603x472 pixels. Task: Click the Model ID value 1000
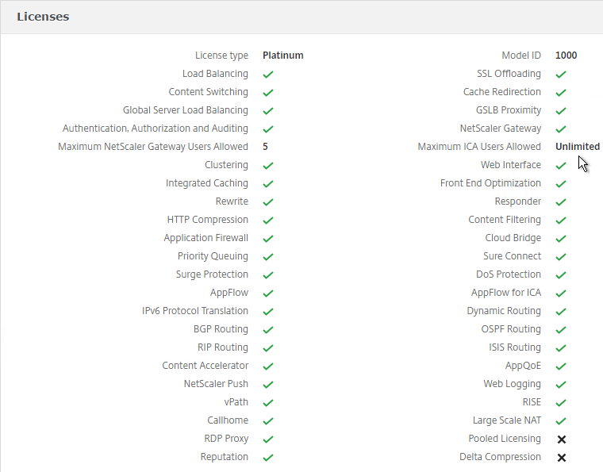click(566, 56)
